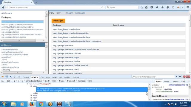Open the chat bubble icon in the toolbar
The width and height of the screenshot is (191, 107).
point(168,7)
